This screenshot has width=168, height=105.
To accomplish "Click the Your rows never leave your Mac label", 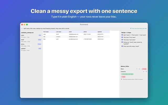I will tap(139, 29).
